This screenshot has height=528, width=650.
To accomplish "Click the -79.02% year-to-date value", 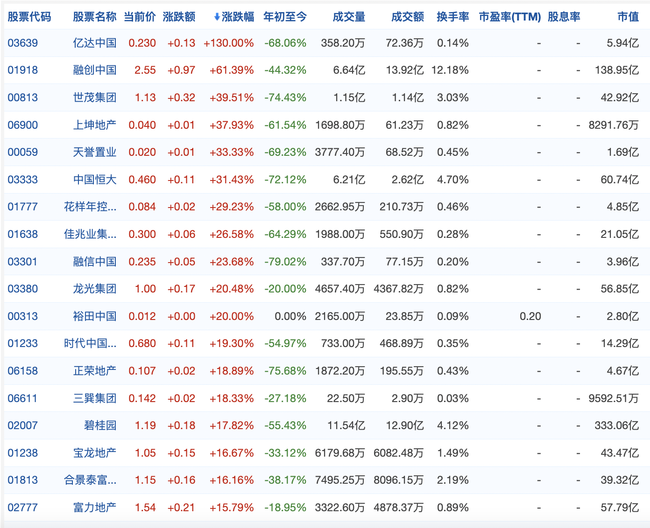I will coord(285,262).
